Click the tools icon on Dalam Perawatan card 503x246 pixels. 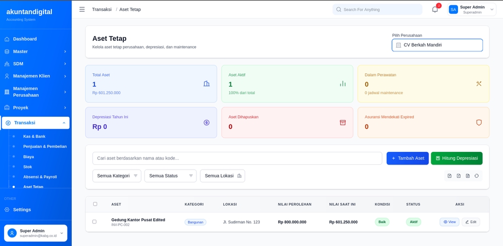tap(479, 84)
